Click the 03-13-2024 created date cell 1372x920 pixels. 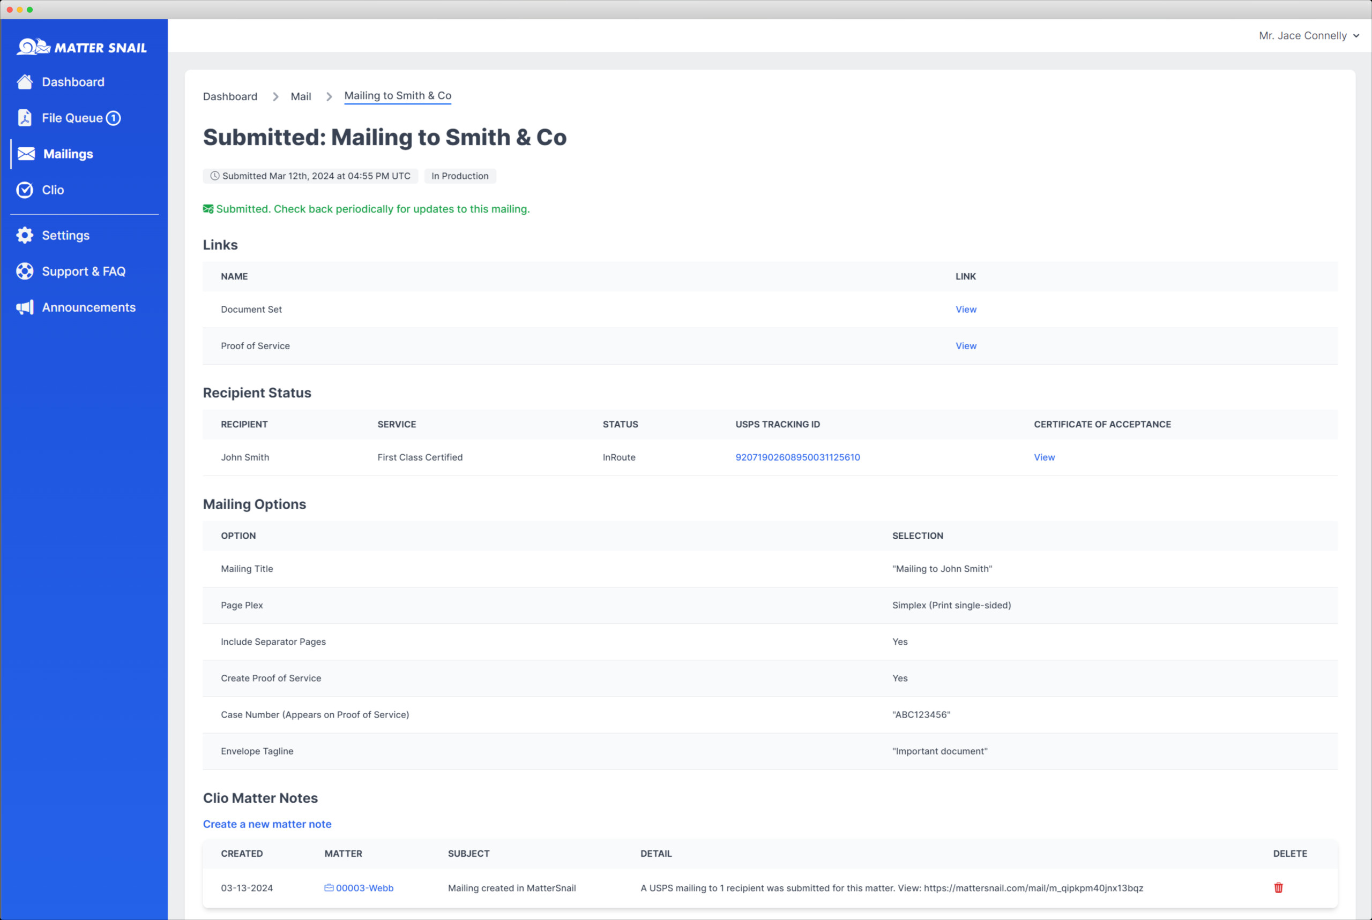click(x=247, y=888)
